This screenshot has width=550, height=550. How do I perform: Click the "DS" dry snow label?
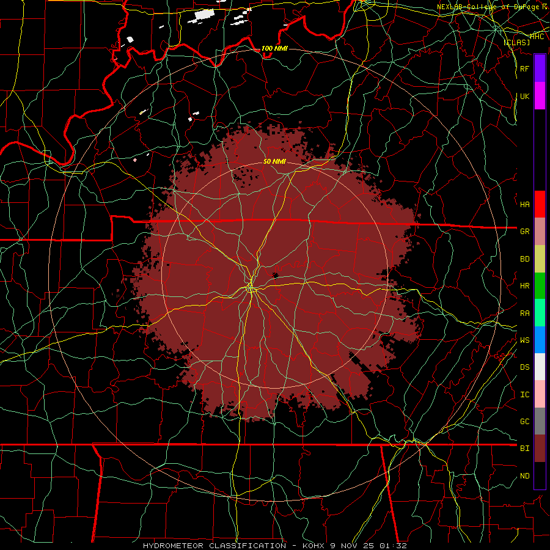pyautogui.click(x=524, y=367)
